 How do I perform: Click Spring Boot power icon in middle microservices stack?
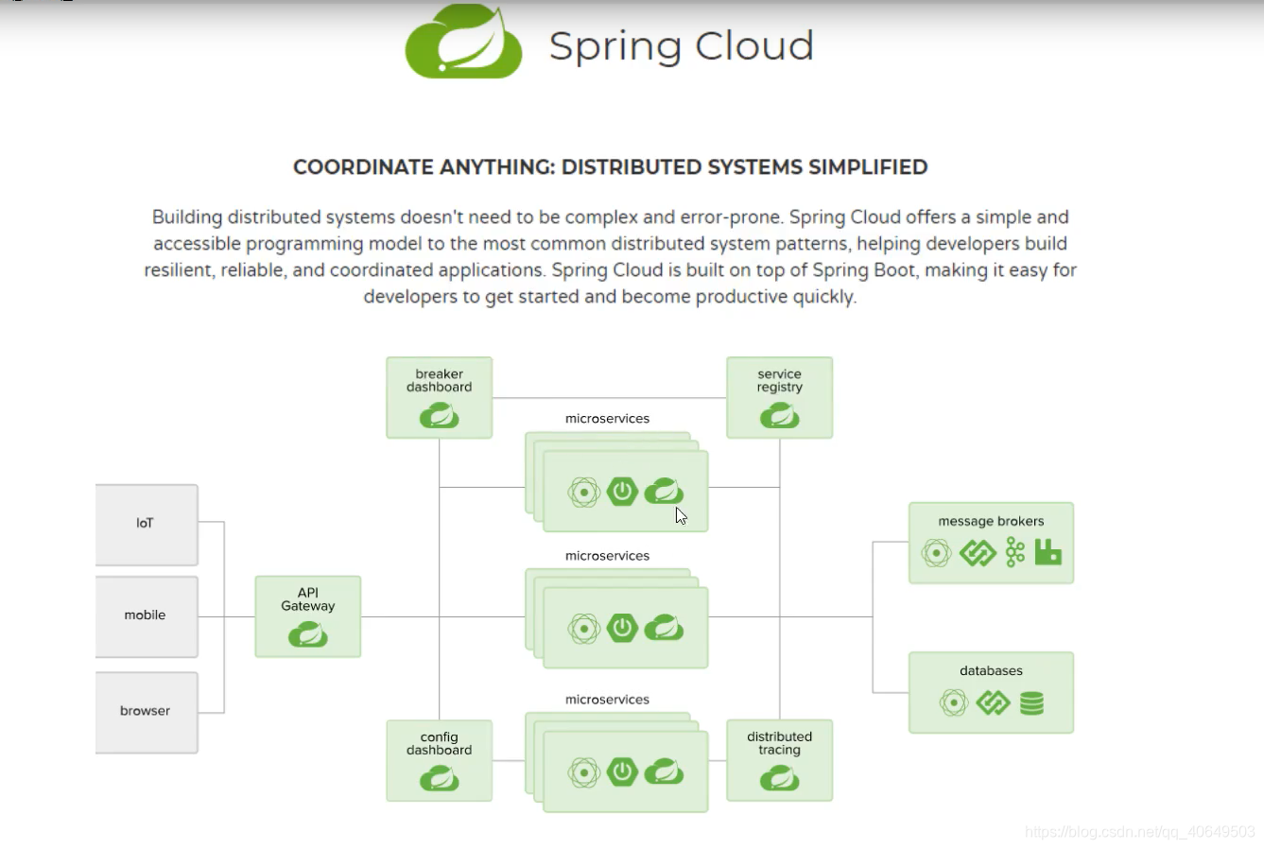[x=622, y=628]
